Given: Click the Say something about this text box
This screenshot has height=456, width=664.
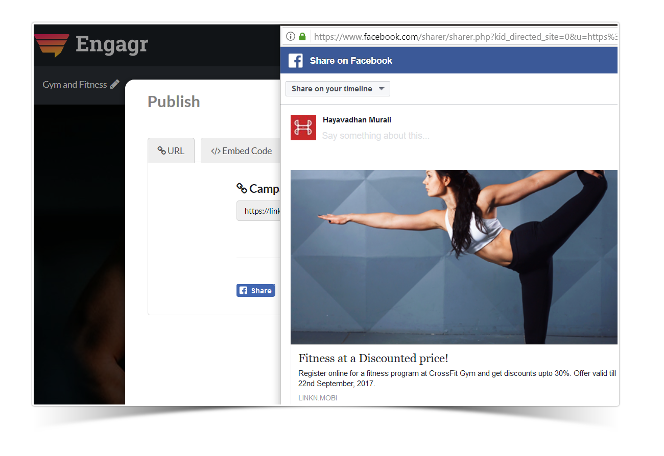Looking at the screenshot, I should coord(375,136).
